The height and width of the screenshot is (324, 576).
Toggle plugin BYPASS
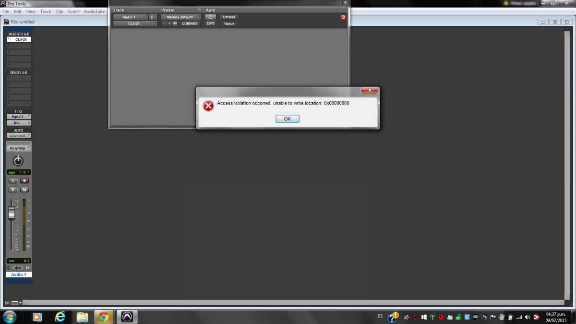pyautogui.click(x=229, y=17)
